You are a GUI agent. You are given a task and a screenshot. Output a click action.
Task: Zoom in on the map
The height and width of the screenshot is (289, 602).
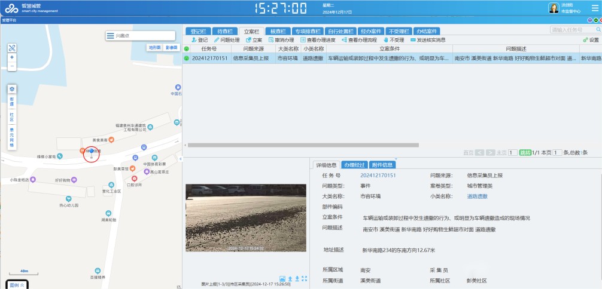(x=12, y=57)
